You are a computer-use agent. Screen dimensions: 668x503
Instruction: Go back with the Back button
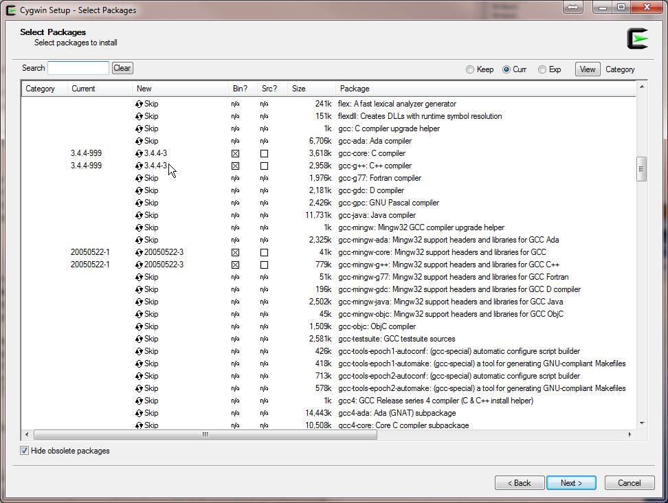(520, 483)
